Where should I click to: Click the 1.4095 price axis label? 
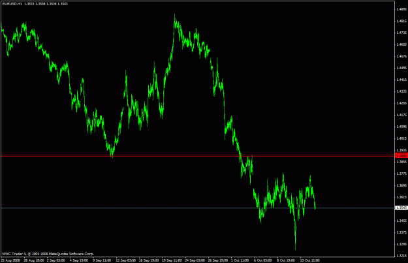point(401,127)
